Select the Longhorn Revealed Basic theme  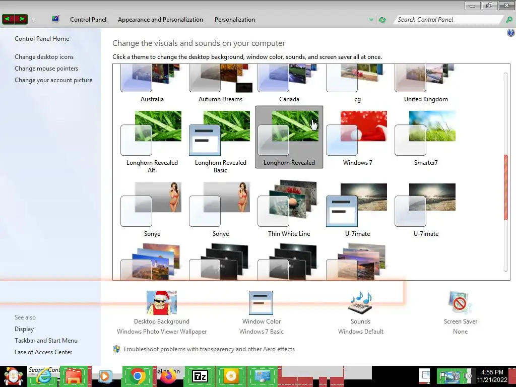point(221,141)
